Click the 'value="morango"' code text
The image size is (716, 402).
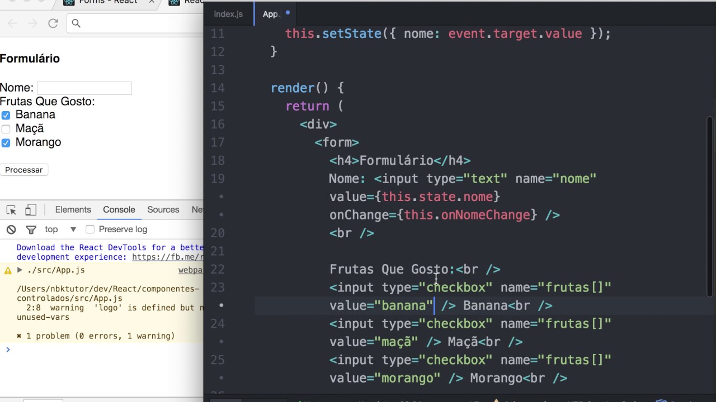click(x=385, y=379)
